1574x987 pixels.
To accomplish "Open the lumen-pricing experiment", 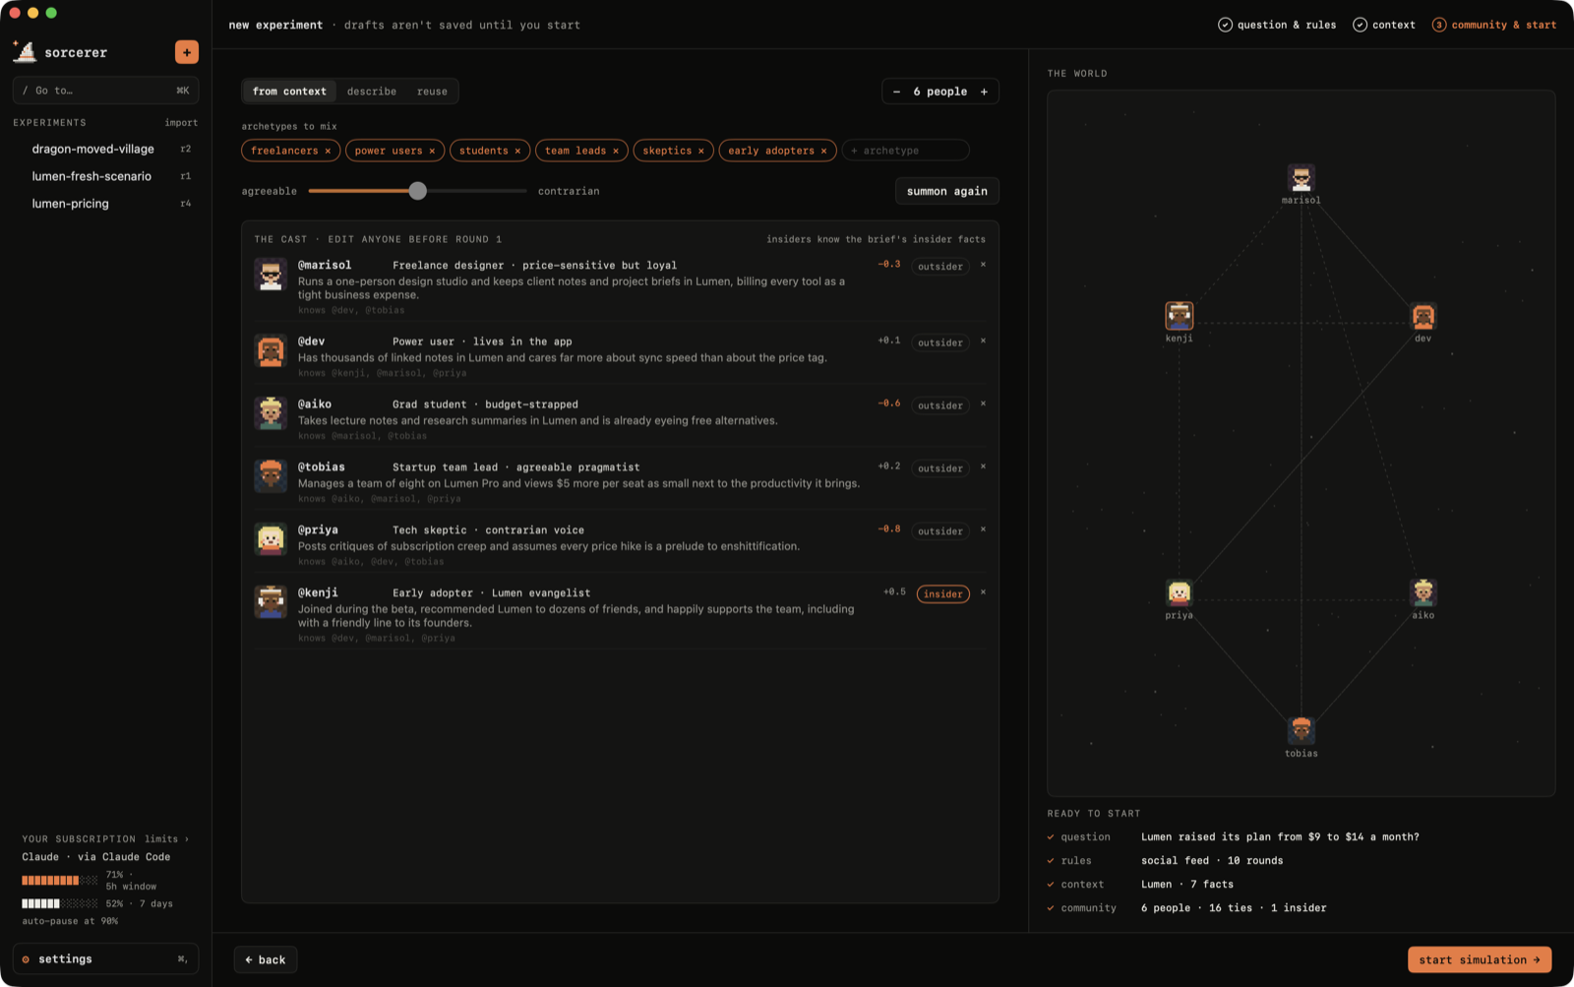I will click(x=106, y=204).
